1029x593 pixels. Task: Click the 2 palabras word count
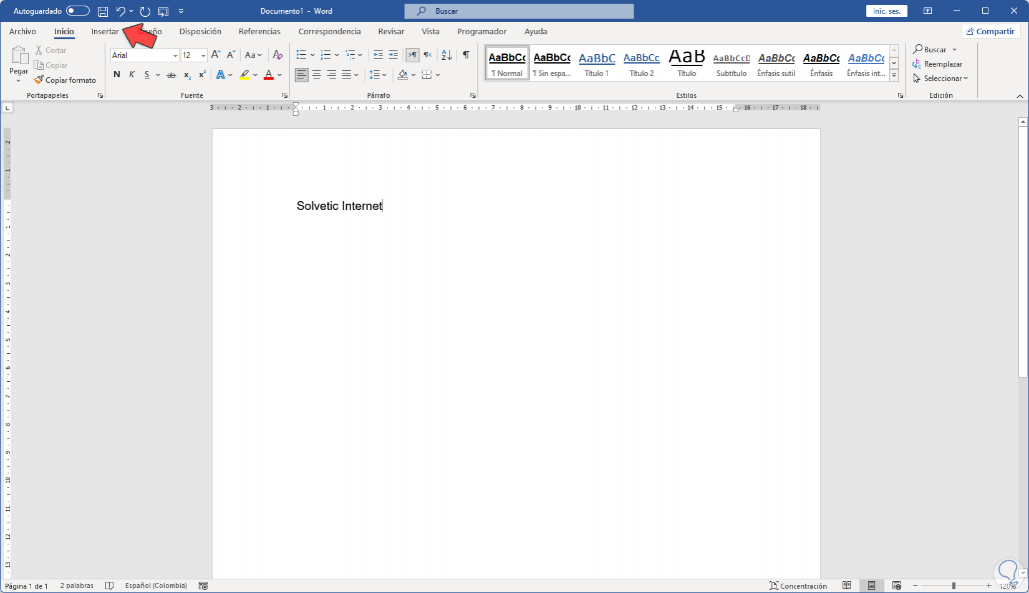coord(77,586)
